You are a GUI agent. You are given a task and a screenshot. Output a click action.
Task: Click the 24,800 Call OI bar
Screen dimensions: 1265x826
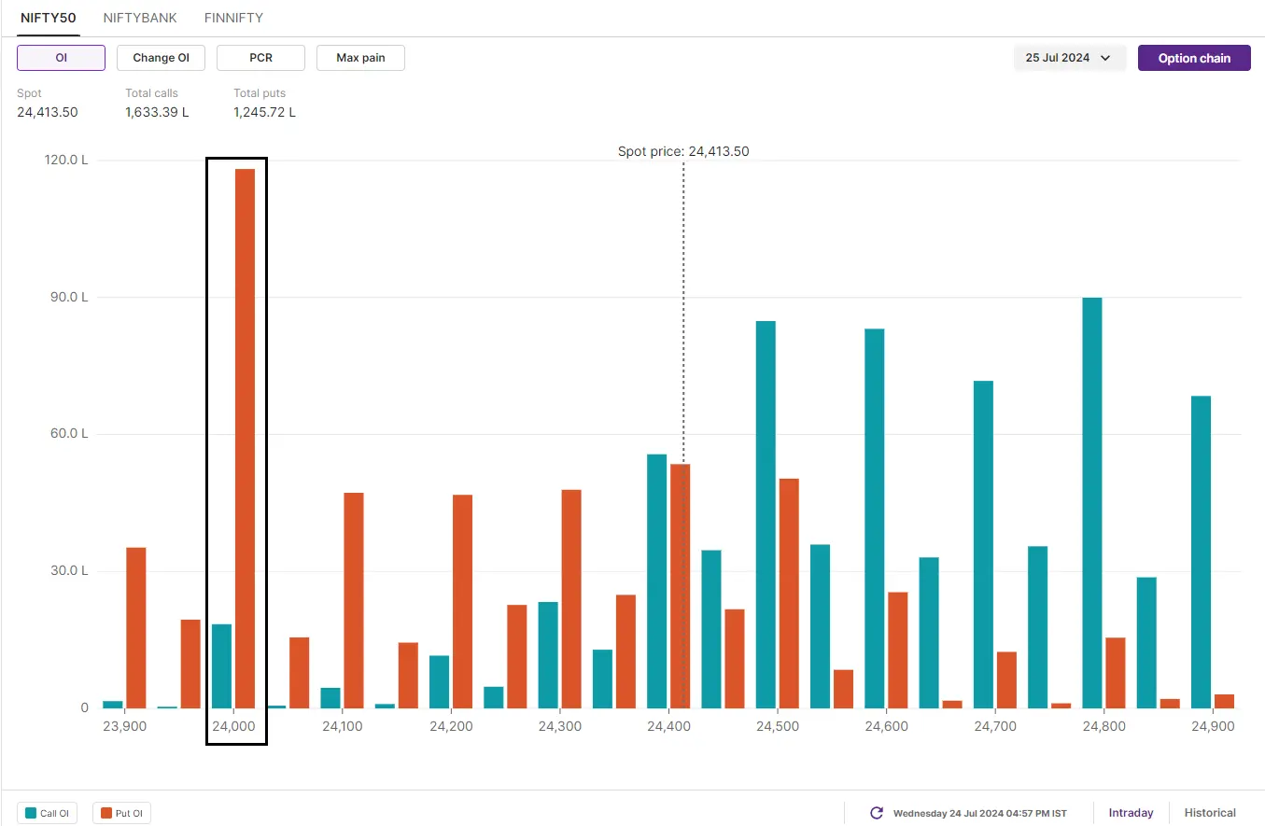coord(1092,502)
